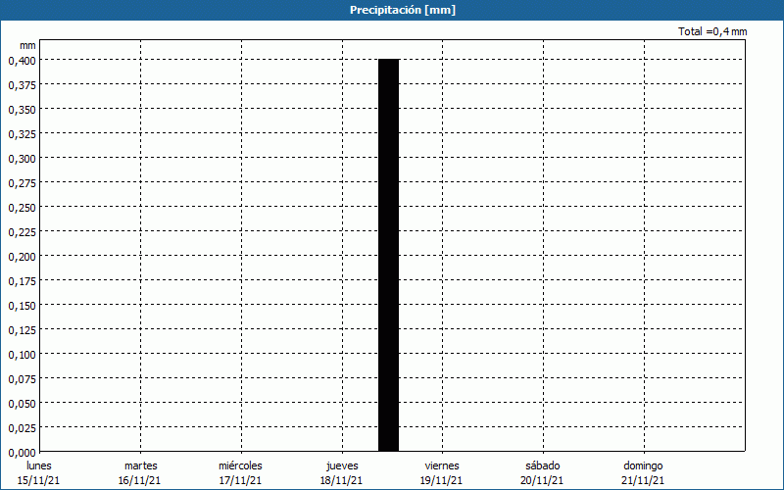This screenshot has width=784, height=490.
Task: Click the 0,025 axis value
Action: coord(22,428)
